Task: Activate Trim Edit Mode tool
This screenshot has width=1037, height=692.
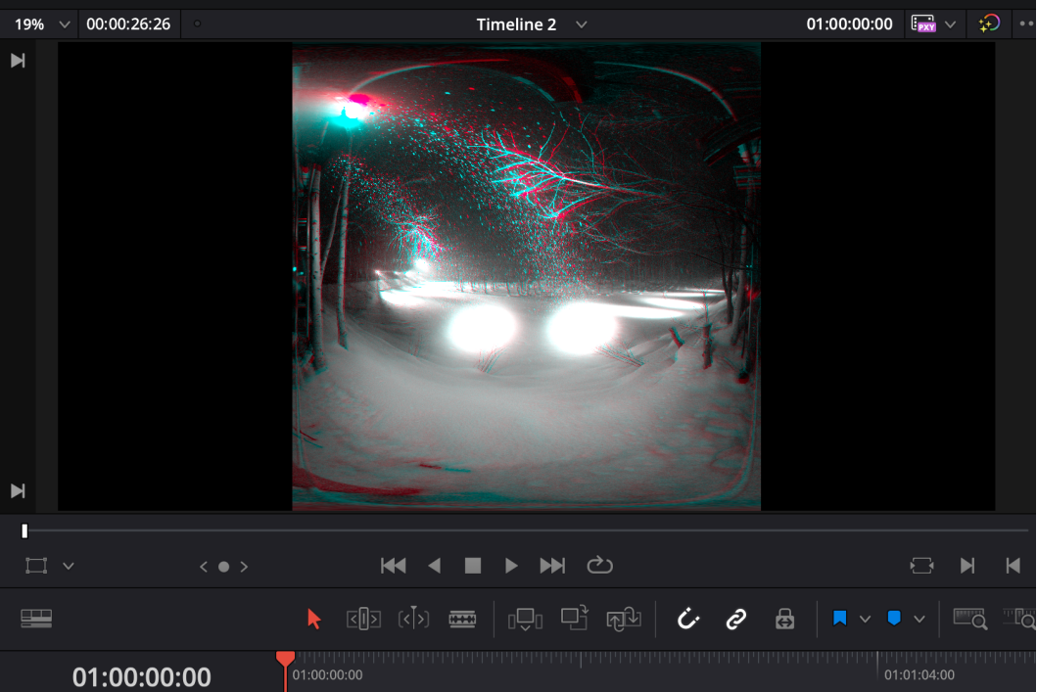Action: pyautogui.click(x=363, y=619)
